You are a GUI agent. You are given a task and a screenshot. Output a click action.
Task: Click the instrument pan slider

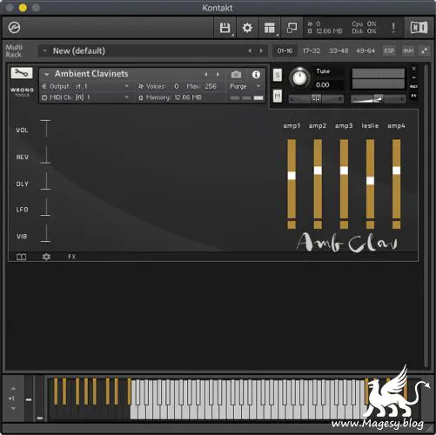316,99
